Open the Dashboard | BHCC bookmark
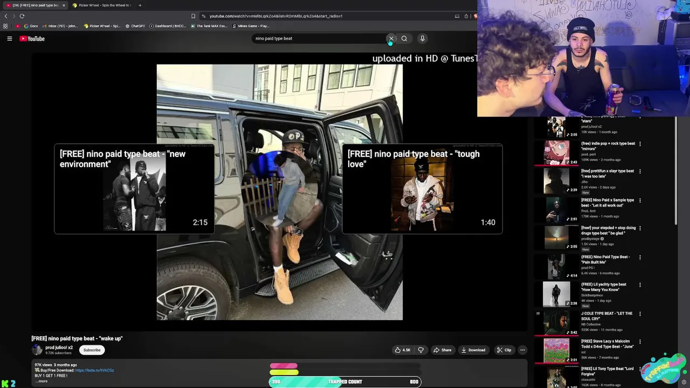 pos(168,26)
